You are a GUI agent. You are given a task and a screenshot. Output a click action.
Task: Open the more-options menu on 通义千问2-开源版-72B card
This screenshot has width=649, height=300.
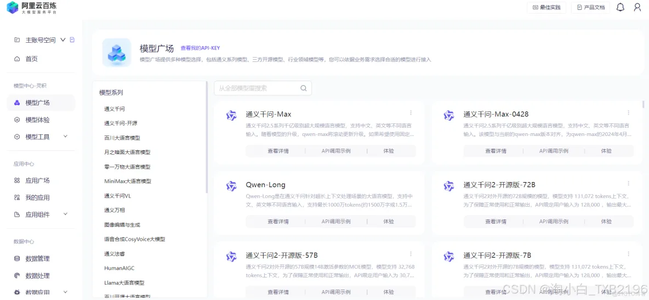[x=628, y=183]
